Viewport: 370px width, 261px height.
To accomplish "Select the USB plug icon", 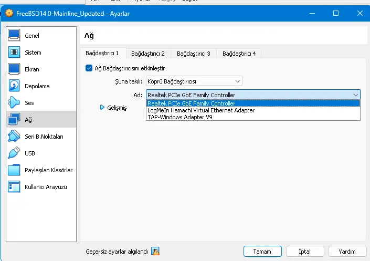I will (14, 153).
